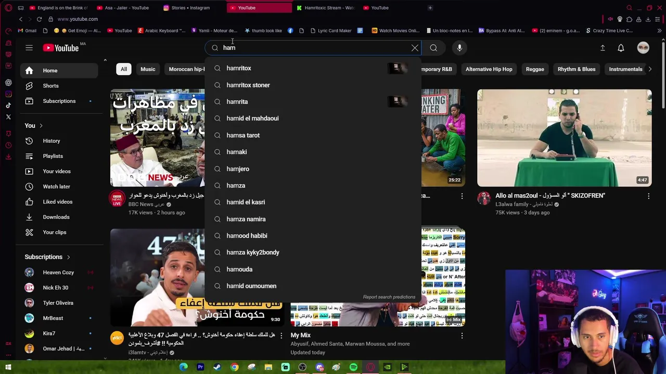Open 'Your clips' in the sidebar
This screenshot has width=666, height=374.
coord(59,232)
